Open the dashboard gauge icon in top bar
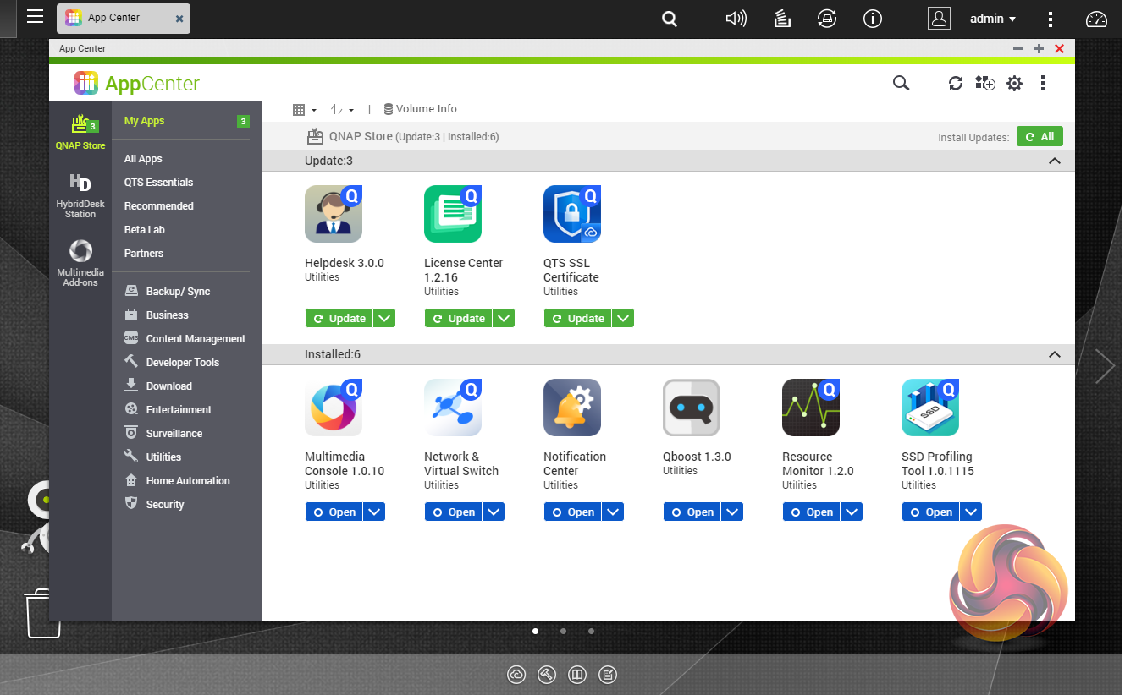Screen dimensions: 1125x695 point(1096,19)
